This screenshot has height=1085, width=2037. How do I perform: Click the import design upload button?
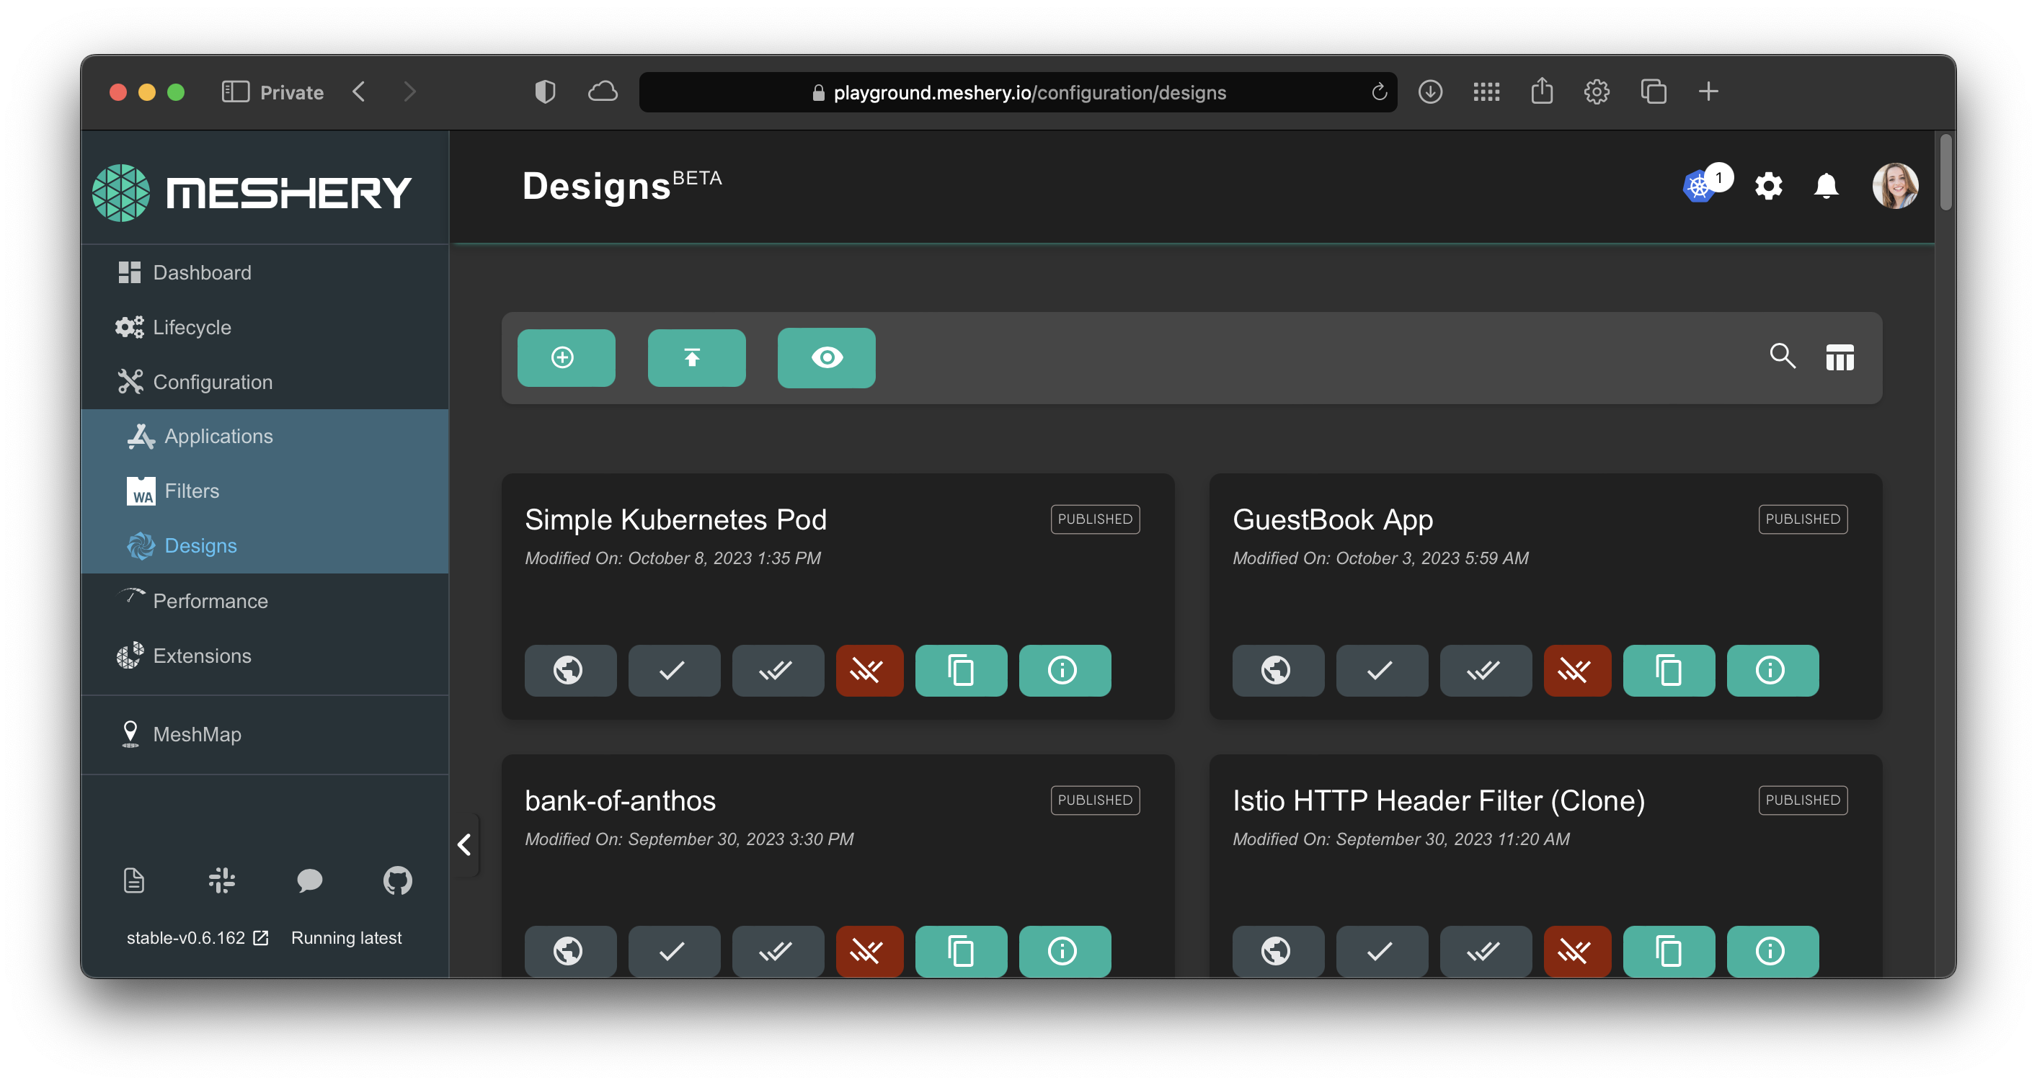[696, 358]
